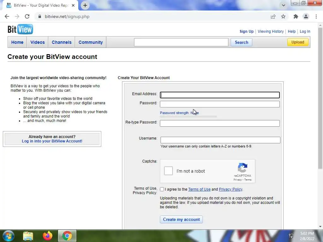
Task: Reload the page with the refresh icon
Action: (27, 16)
